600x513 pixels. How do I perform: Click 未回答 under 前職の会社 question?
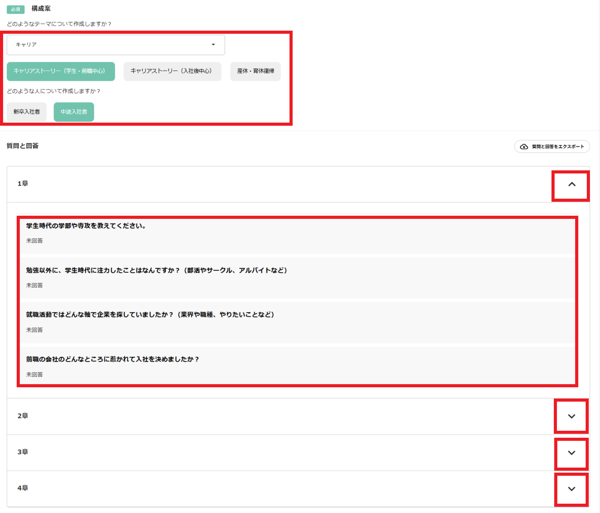click(x=35, y=375)
